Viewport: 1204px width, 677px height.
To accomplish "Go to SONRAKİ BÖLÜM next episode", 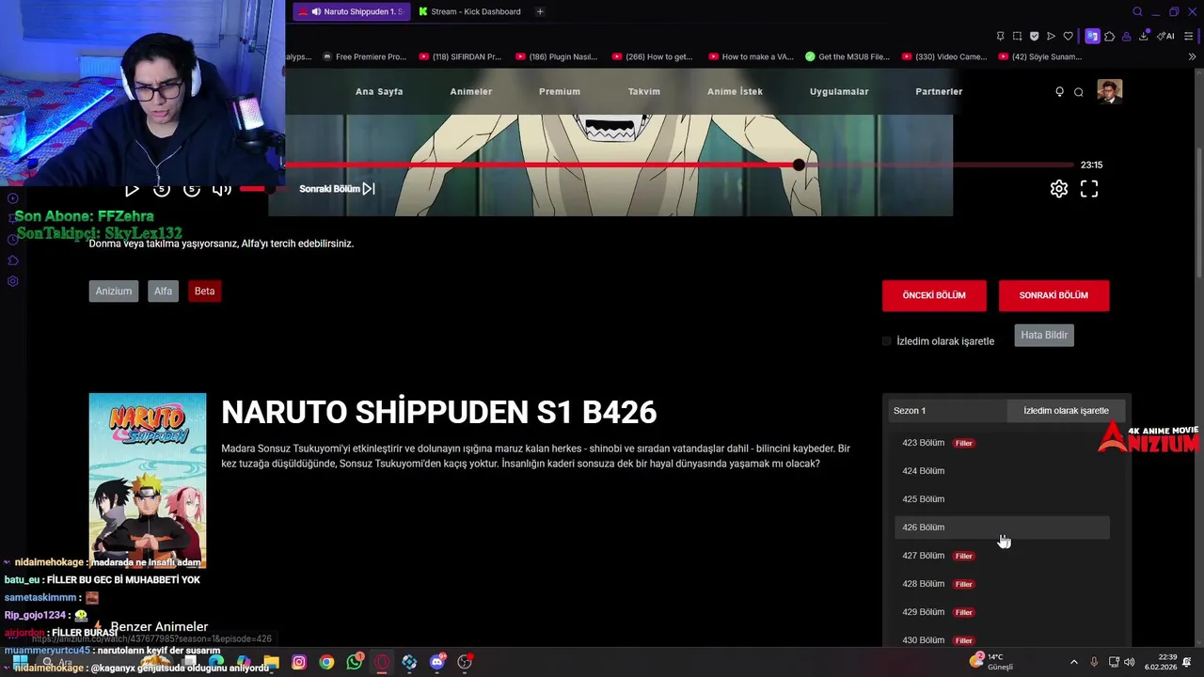I will coord(1053,295).
